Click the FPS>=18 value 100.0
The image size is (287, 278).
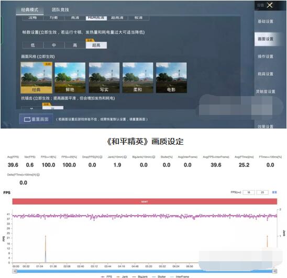pos(48,165)
